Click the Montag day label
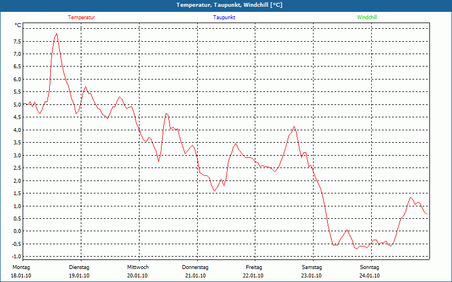The height and width of the screenshot is (282, 452). click(21, 267)
